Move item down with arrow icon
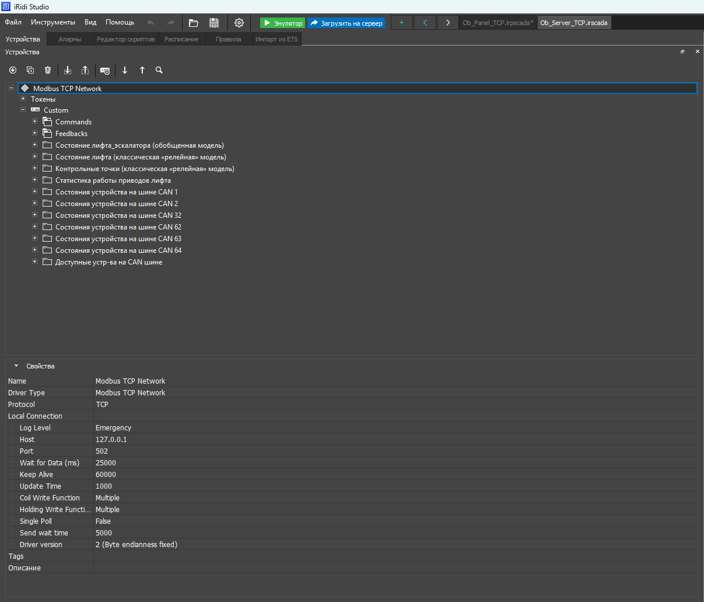 tap(125, 70)
